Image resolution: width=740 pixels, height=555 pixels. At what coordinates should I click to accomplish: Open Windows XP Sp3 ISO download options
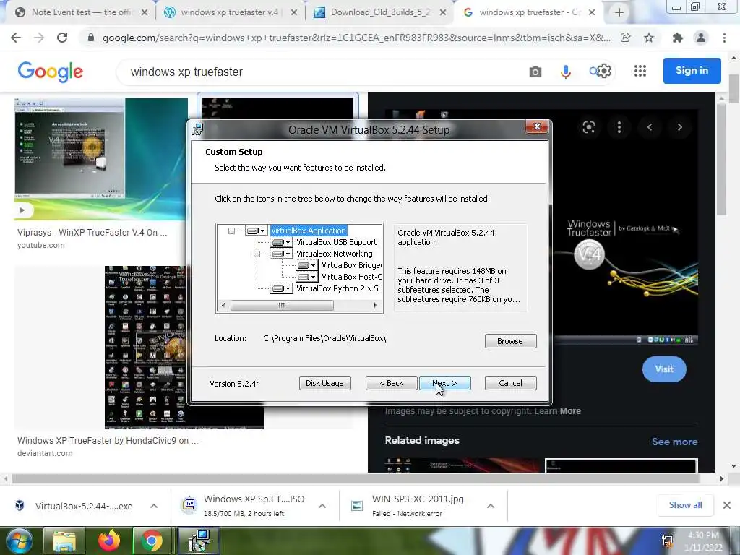(x=322, y=506)
